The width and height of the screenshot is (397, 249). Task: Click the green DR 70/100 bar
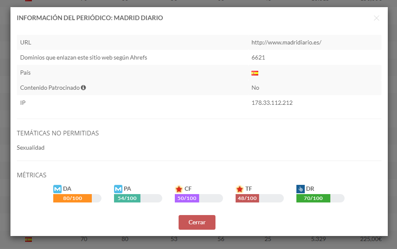click(313, 198)
